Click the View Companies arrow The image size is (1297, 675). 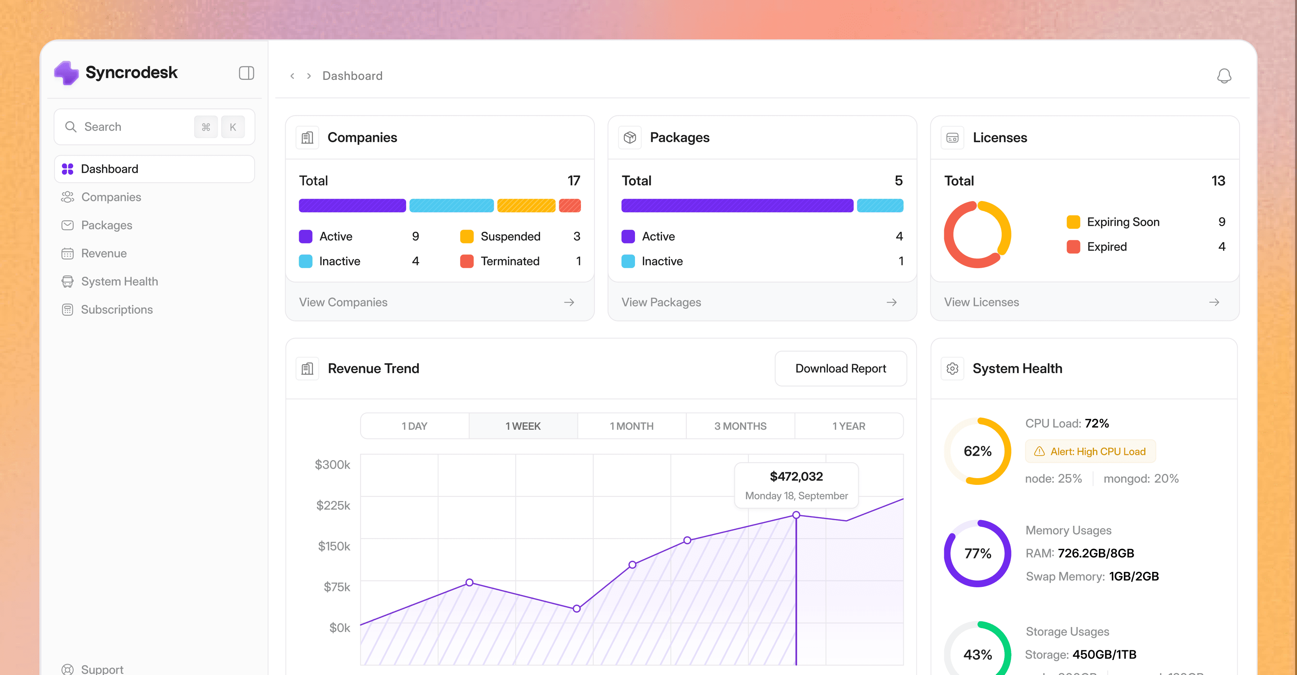click(569, 302)
